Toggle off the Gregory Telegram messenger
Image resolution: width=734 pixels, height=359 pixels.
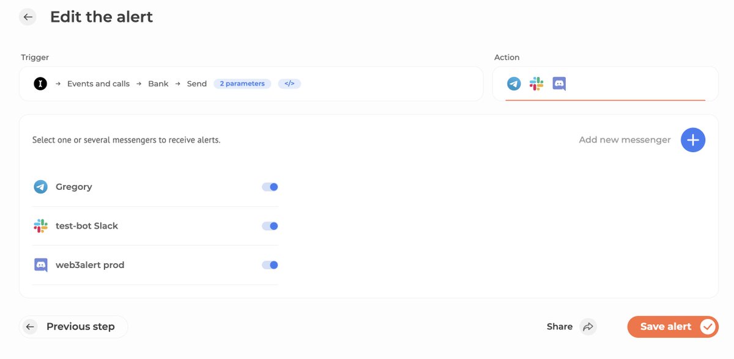(x=270, y=187)
